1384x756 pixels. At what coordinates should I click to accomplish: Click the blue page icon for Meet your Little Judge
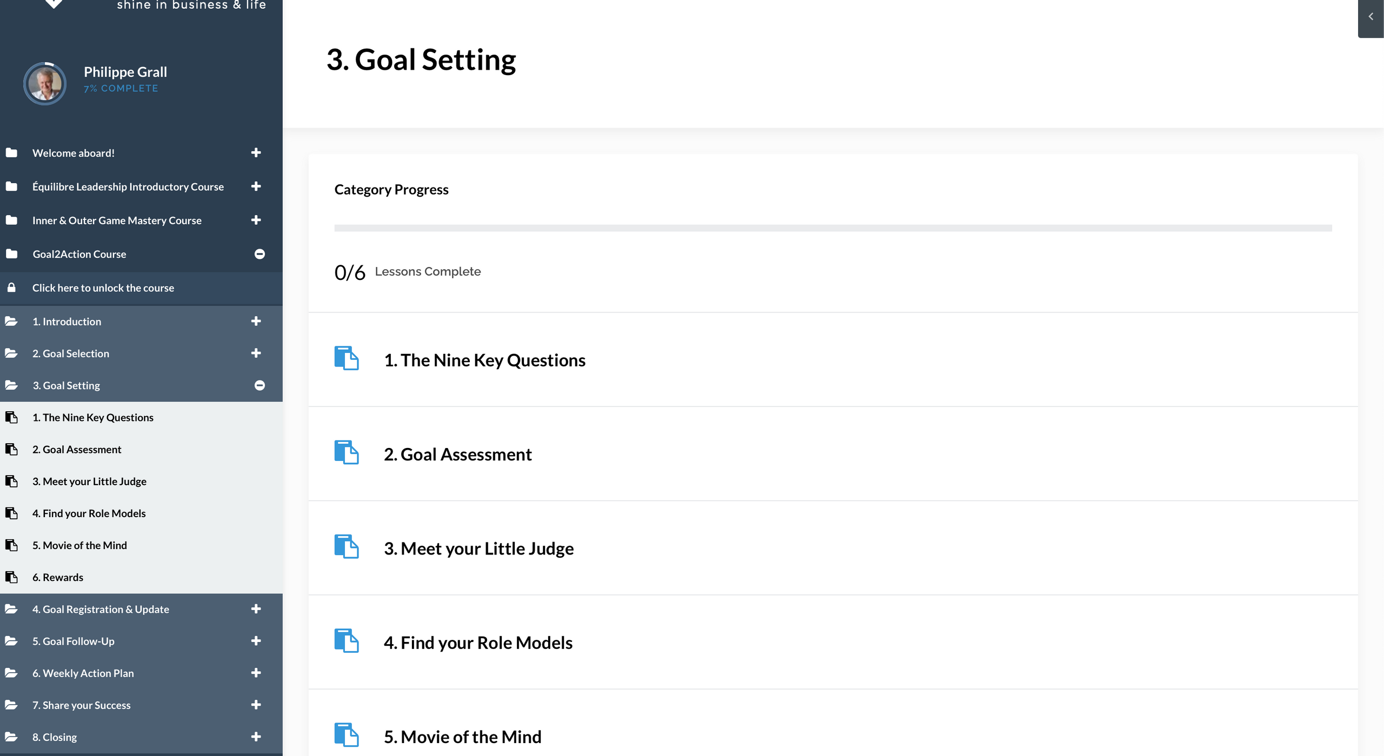coord(346,546)
